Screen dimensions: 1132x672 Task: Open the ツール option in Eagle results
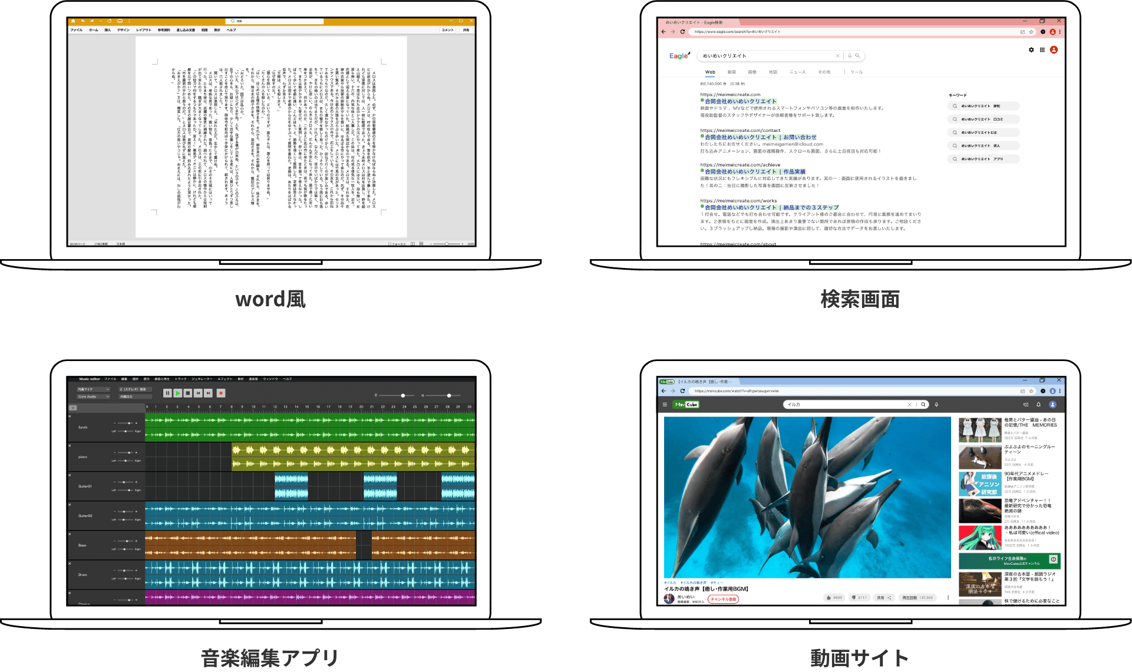click(x=856, y=72)
